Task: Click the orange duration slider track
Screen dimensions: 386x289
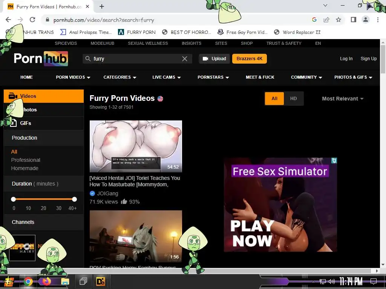Action: click(x=44, y=199)
